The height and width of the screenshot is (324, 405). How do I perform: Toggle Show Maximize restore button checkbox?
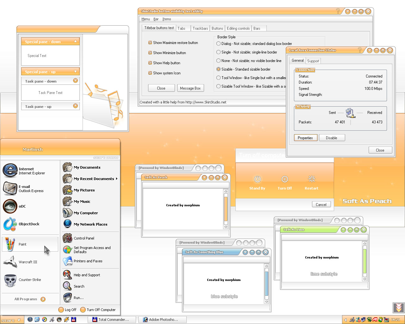tap(150, 43)
